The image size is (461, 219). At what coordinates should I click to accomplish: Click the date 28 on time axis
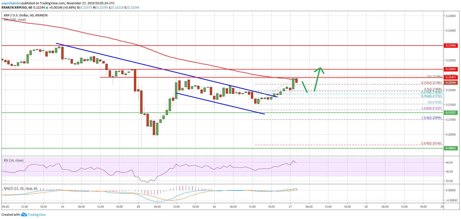point(366,207)
